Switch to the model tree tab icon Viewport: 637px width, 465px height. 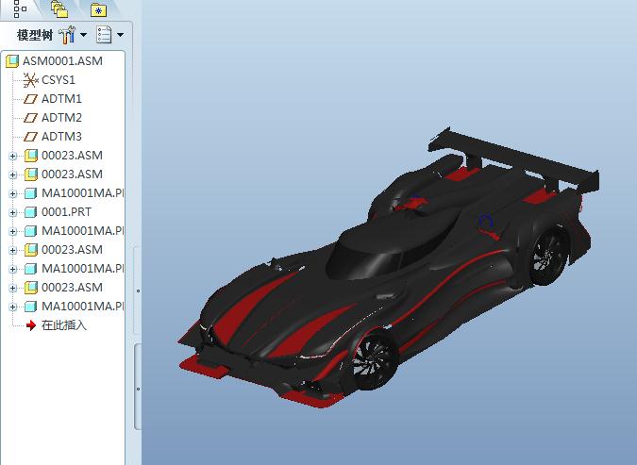coord(20,9)
